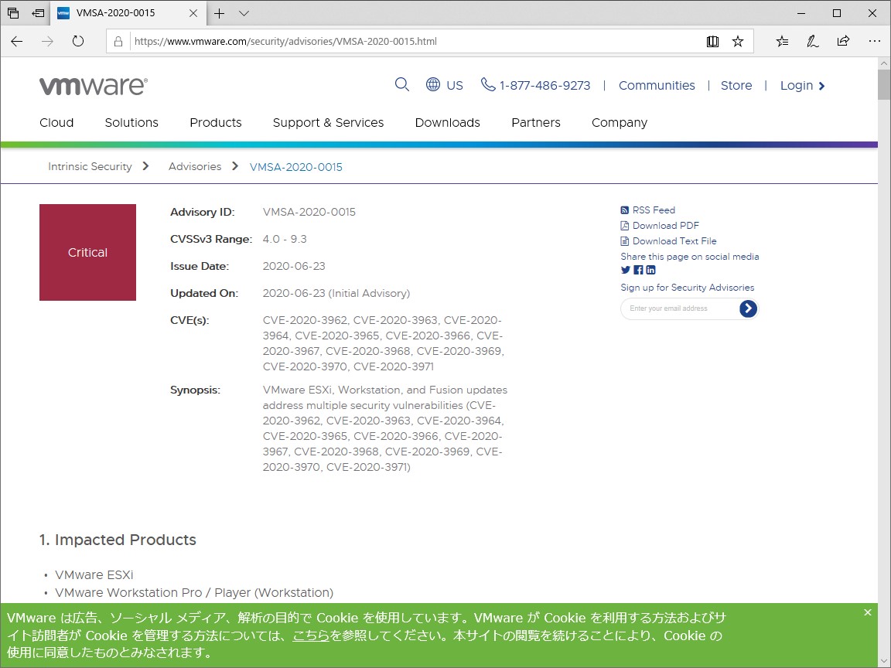
Task: Open browser settings and more menu
Action: 875,42
